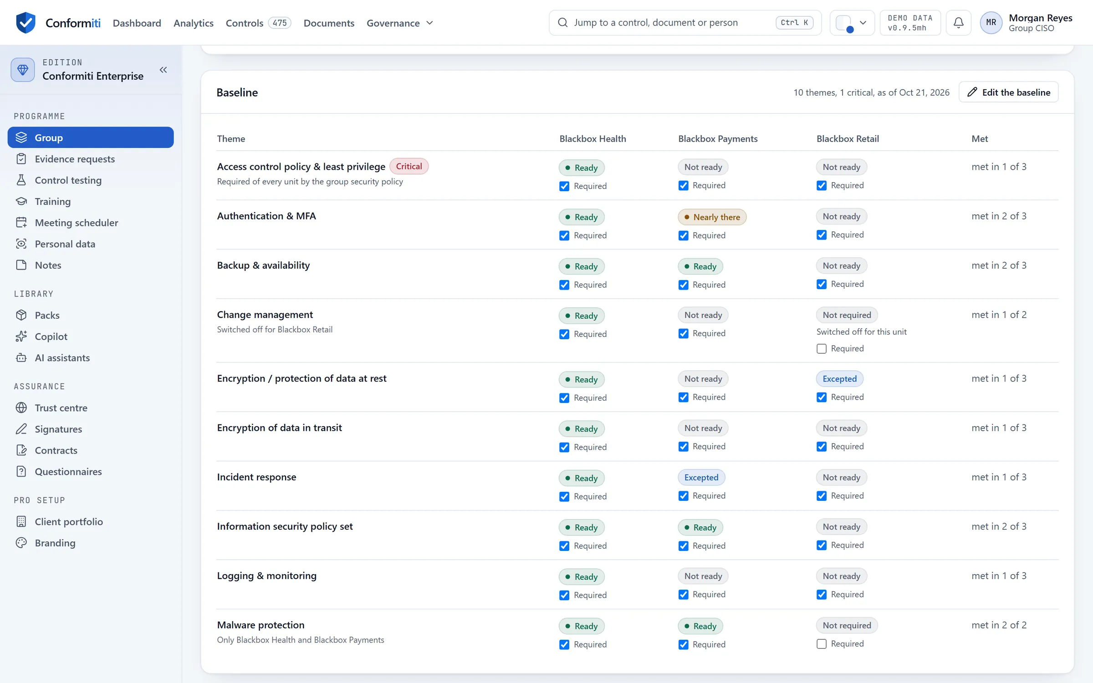Click the Packs box icon

pos(21,315)
